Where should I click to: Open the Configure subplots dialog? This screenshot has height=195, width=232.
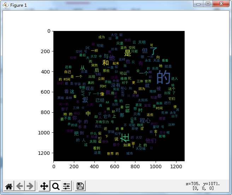point(66,186)
